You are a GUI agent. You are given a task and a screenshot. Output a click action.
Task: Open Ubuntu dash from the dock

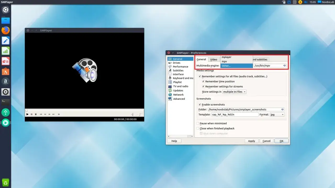click(5, 10)
